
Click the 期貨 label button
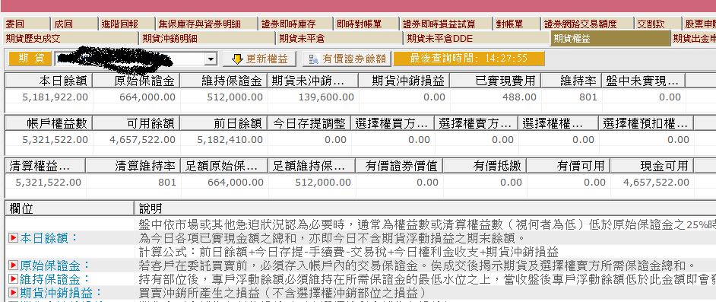pos(30,59)
